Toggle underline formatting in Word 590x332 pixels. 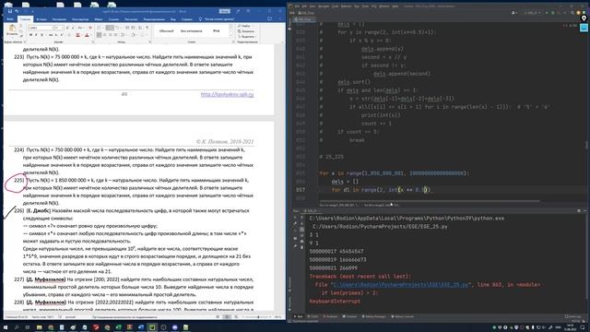click(41, 35)
